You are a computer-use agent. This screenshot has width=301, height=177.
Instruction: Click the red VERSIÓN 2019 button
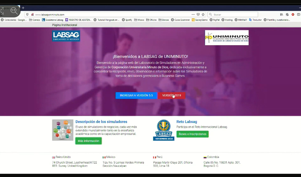point(171,95)
